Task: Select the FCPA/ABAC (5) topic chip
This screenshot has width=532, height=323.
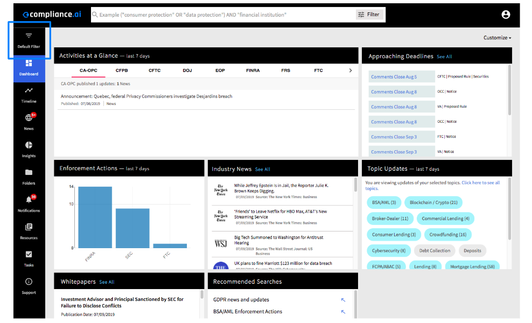Action: tap(386, 266)
